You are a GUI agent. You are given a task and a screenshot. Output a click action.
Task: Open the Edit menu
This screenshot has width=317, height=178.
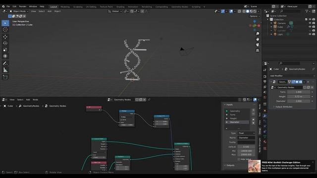[14, 6]
